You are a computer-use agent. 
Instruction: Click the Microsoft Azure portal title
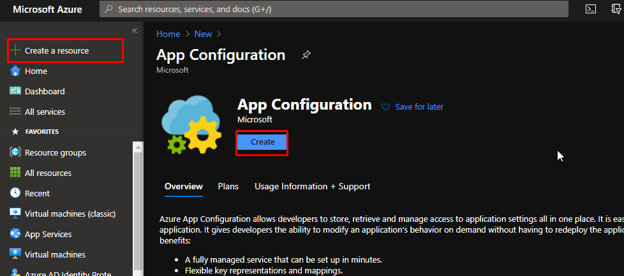pos(47,9)
